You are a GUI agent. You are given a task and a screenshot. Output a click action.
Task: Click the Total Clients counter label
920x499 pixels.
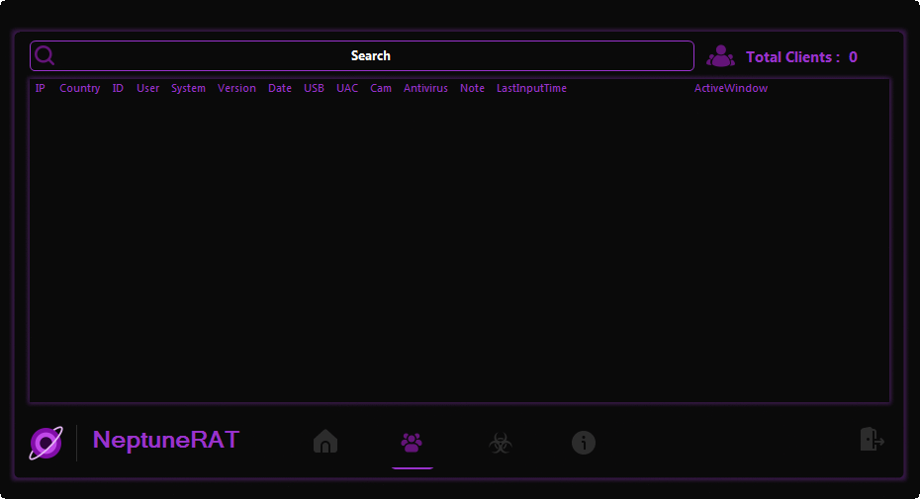pyautogui.click(x=801, y=57)
